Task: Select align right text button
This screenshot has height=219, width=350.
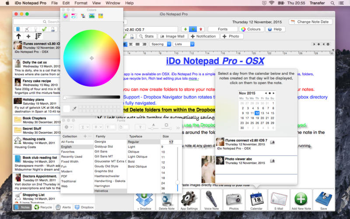Action: coord(144,44)
